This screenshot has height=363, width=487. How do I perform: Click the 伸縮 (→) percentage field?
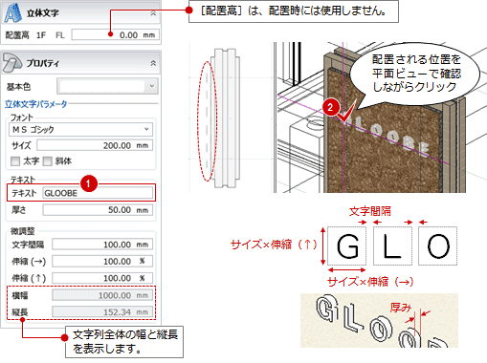pos(102,262)
